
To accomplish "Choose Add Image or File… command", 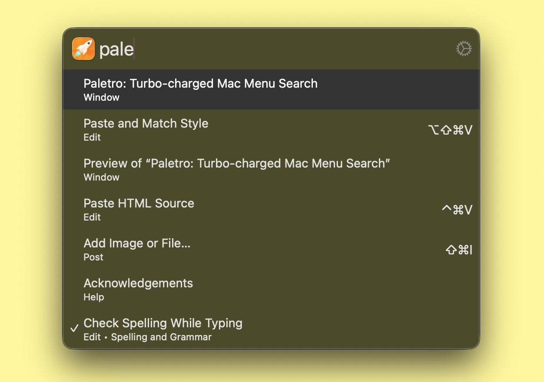I will click(137, 244).
